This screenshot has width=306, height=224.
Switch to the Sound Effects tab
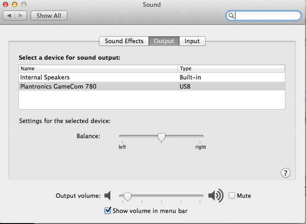124,41
